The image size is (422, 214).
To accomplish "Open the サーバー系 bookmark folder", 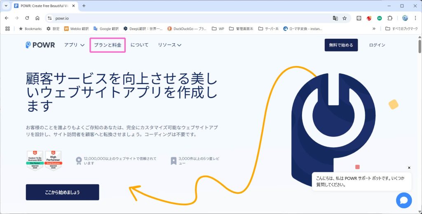I will (x=268, y=28).
